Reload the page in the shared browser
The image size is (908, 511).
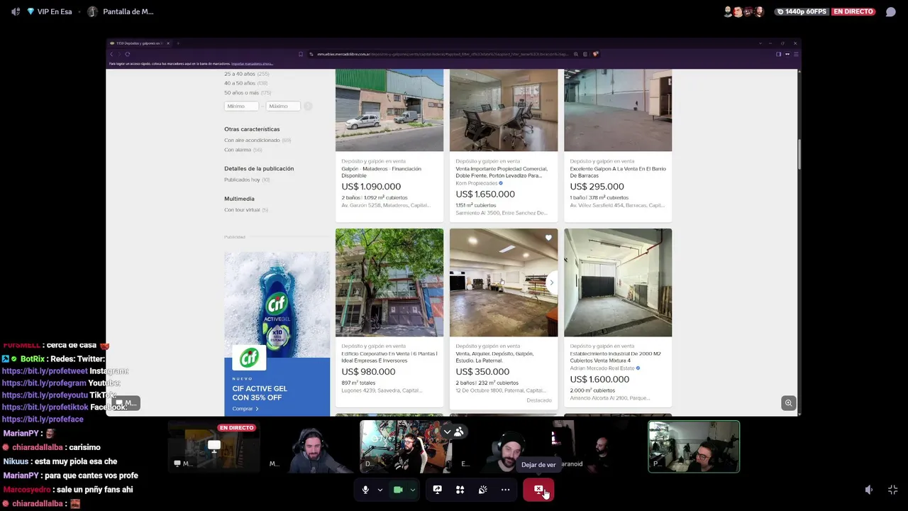127,54
